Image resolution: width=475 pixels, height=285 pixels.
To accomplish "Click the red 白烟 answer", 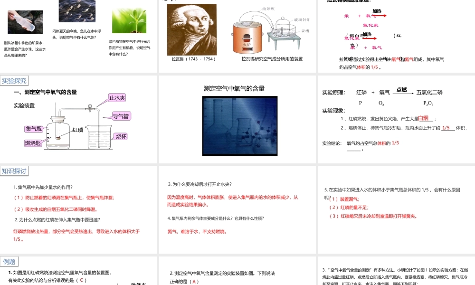I will coord(423,118).
